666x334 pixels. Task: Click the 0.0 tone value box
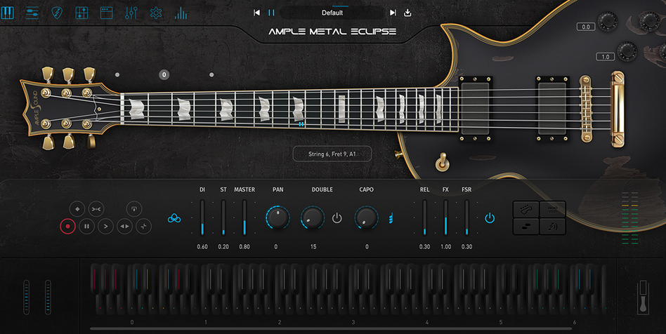[586, 27]
